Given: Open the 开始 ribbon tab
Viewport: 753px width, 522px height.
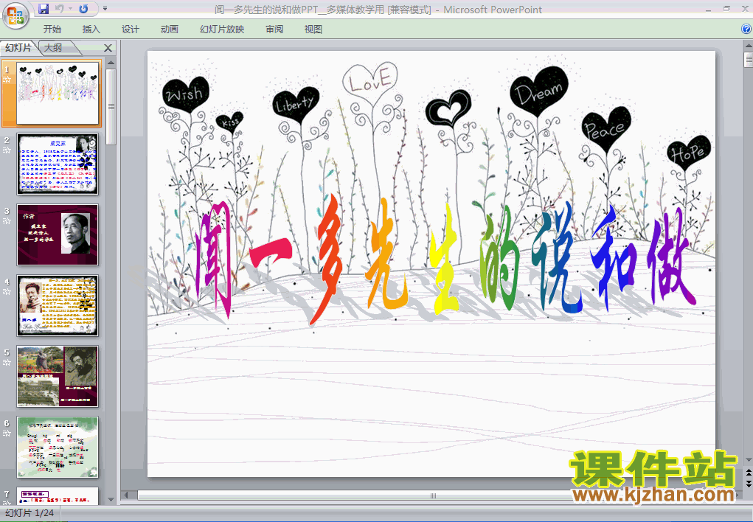Looking at the screenshot, I should click(x=52, y=29).
